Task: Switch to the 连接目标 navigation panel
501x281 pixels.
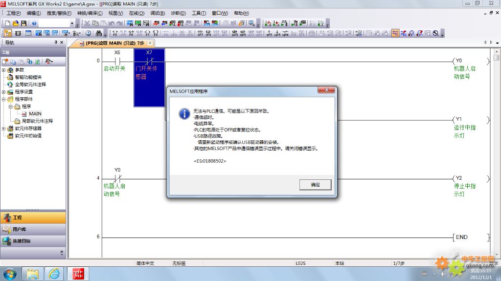Action: point(33,241)
